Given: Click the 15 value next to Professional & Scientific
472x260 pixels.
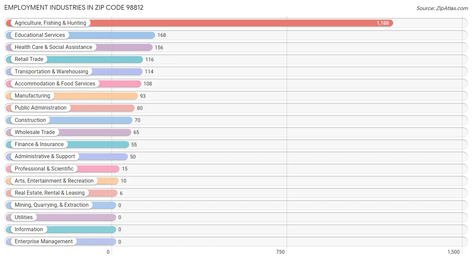Looking at the screenshot, I should (x=125, y=169).
